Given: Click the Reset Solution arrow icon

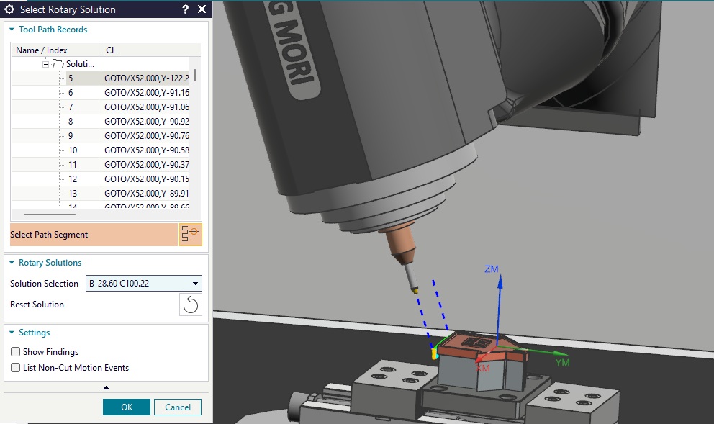Looking at the screenshot, I should tap(191, 305).
